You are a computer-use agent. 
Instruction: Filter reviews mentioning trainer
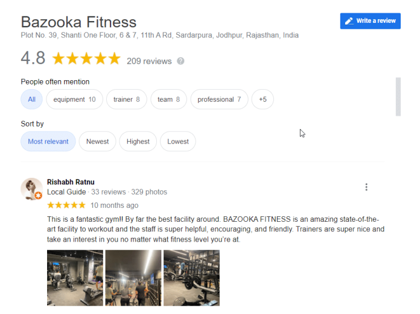[x=127, y=99]
